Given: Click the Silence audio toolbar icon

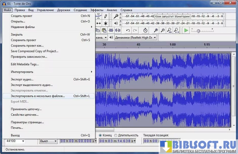Looking at the screenshot, I should point(118,30).
